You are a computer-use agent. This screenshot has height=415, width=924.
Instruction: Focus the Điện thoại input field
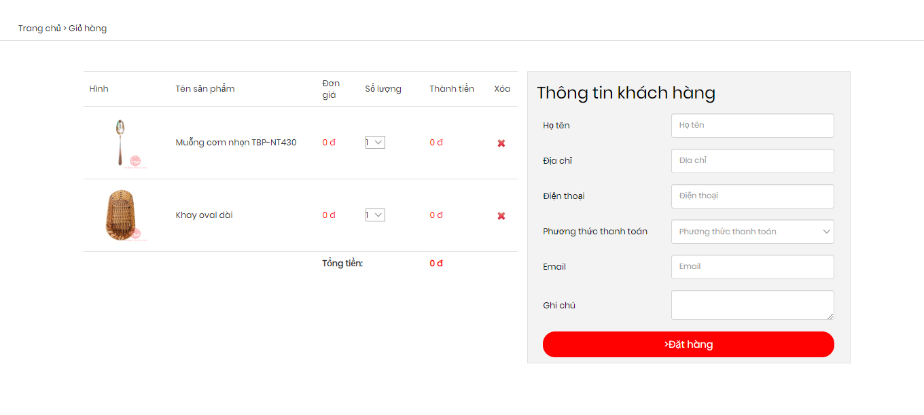tap(753, 196)
